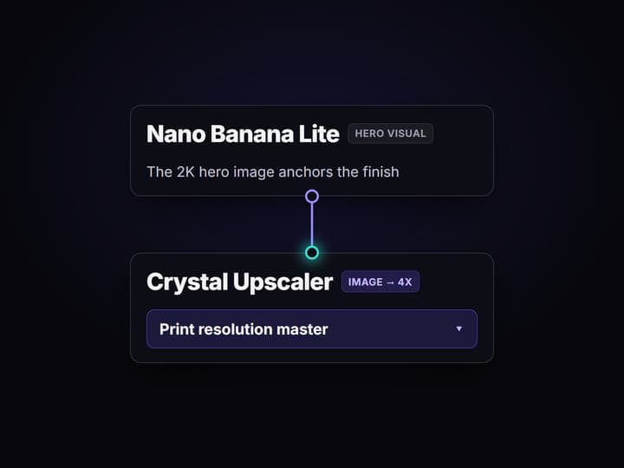Click the word 'Upscaler' in the bottom node title

pyautogui.click(x=283, y=283)
